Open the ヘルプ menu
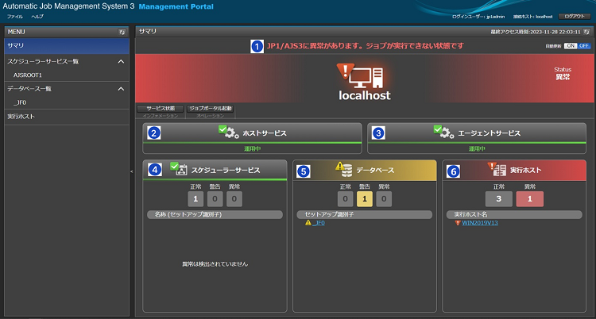The image size is (596, 319). point(37,17)
